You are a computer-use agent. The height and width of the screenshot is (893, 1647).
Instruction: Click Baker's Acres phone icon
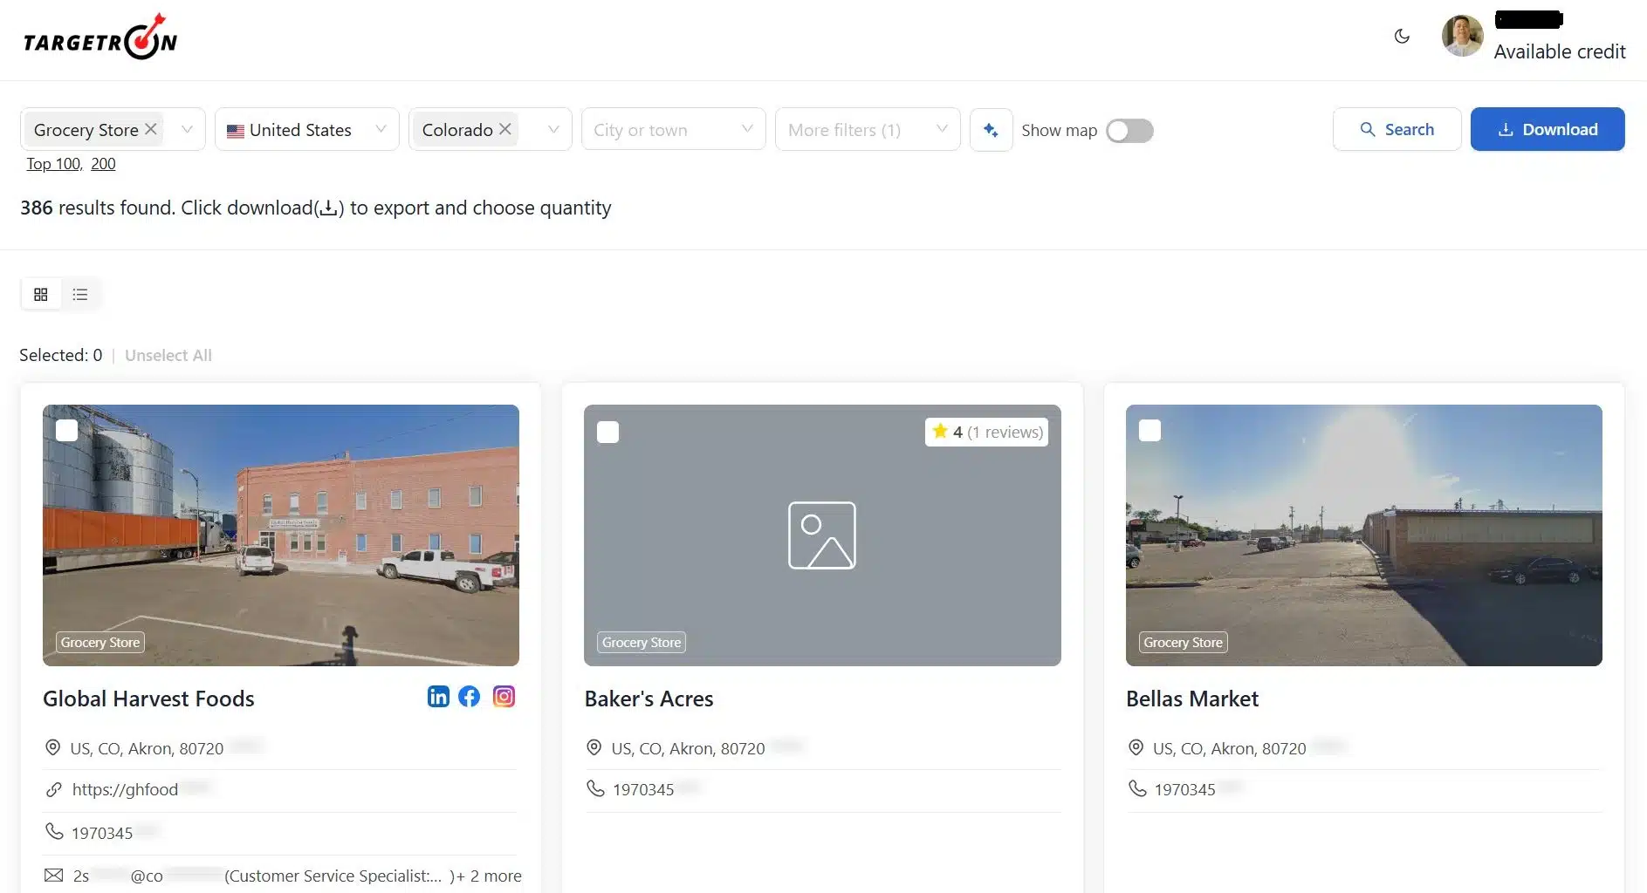click(595, 788)
